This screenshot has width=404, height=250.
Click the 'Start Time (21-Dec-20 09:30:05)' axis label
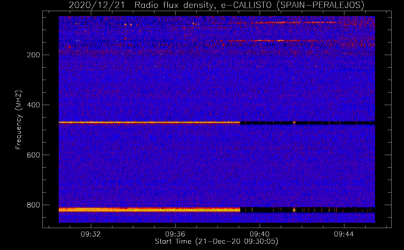point(216,241)
